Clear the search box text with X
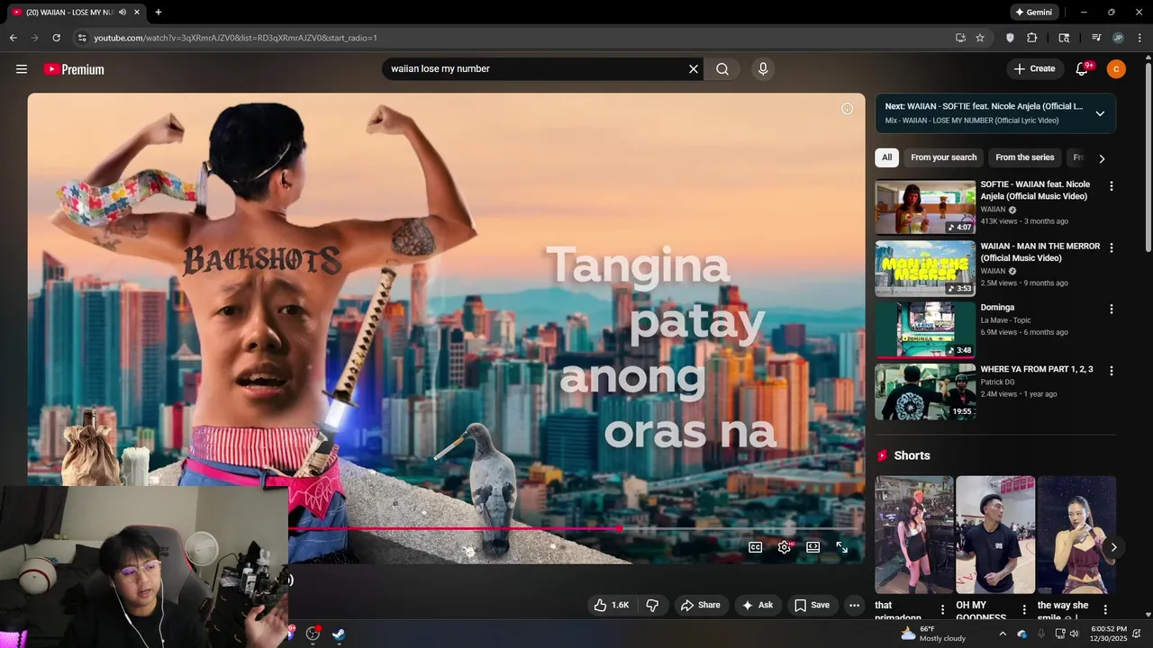The width and height of the screenshot is (1153, 648). (x=694, y=69)
